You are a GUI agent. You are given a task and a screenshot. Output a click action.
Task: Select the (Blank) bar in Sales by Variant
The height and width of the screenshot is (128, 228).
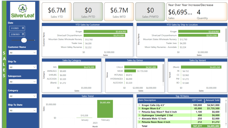(201, 67)
